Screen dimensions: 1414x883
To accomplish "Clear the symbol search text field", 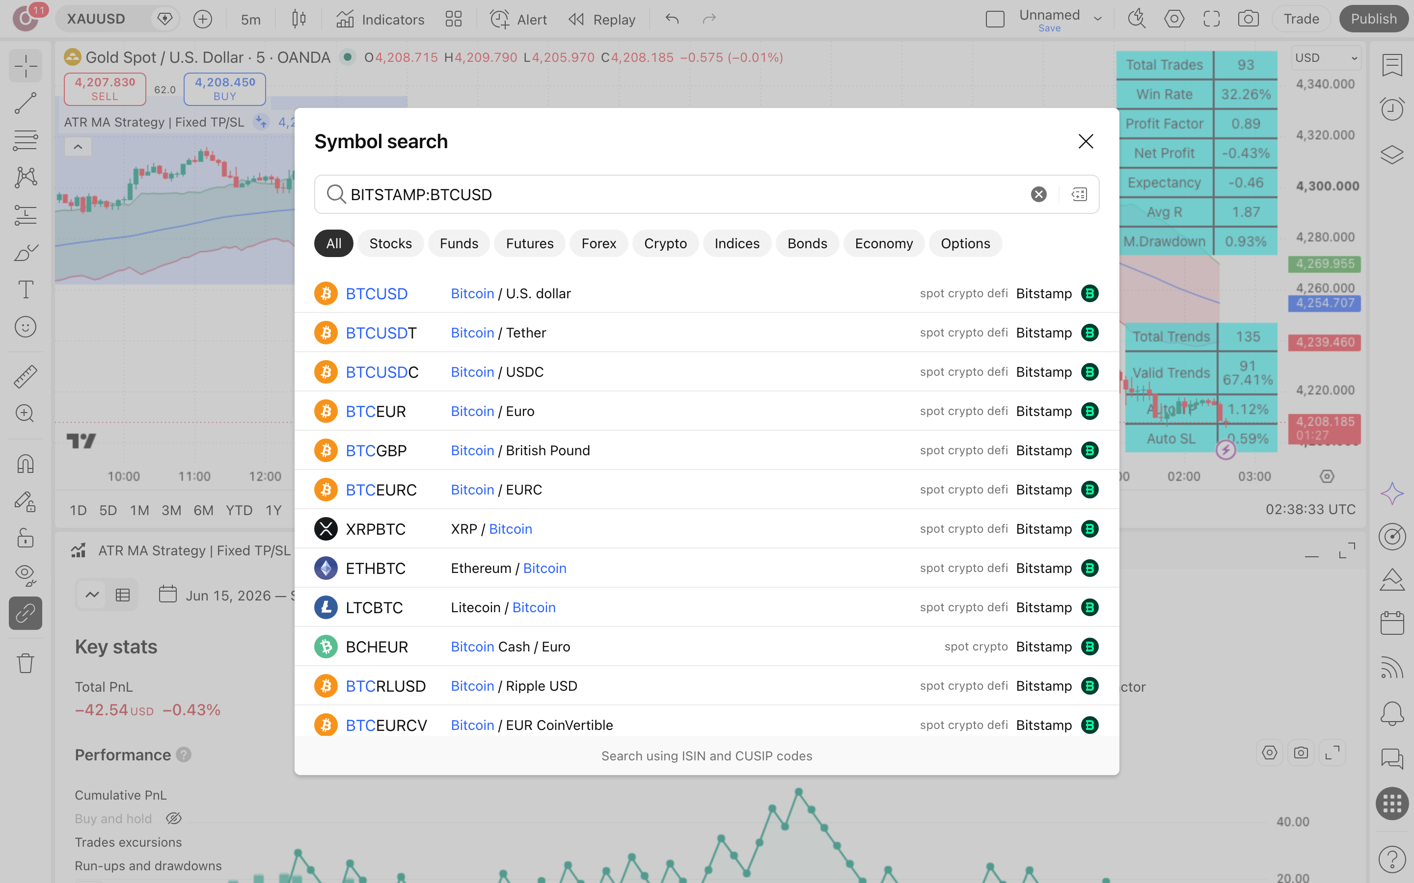I will [1038, 194].
